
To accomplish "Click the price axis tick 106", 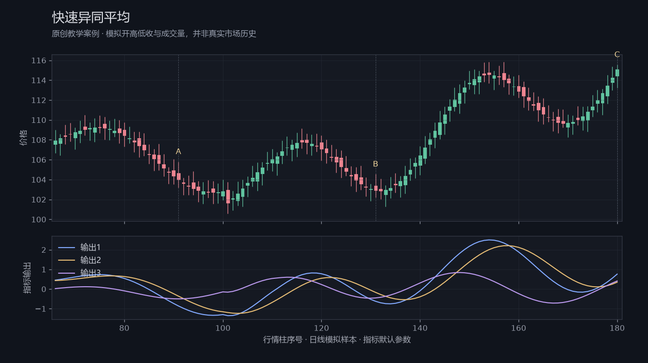I will pos(39,160).
